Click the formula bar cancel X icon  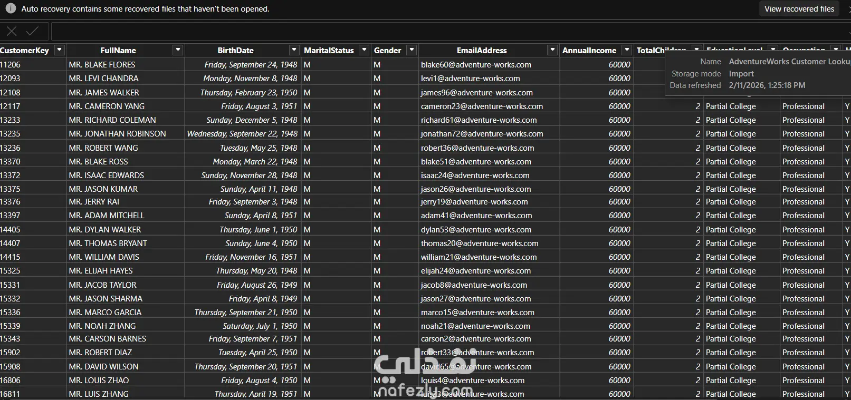point(12,31)
